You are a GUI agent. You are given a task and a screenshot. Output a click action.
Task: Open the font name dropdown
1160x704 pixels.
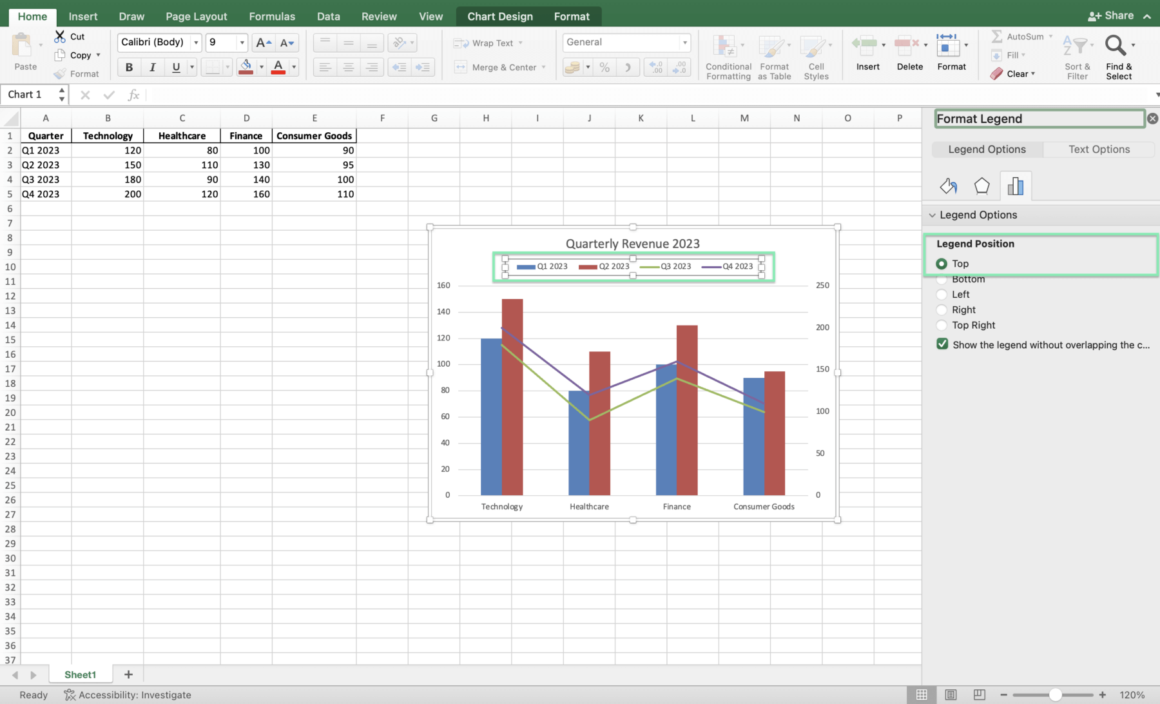tap(196, 43)
